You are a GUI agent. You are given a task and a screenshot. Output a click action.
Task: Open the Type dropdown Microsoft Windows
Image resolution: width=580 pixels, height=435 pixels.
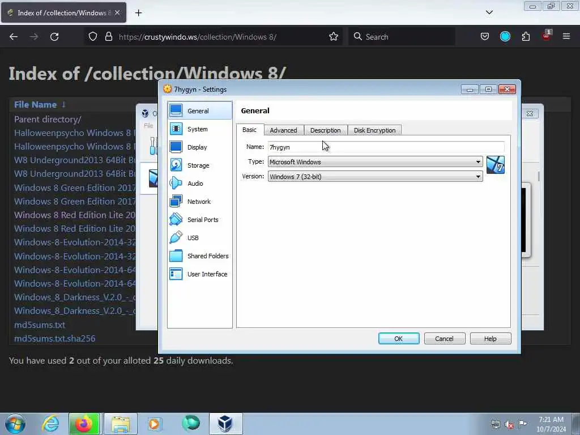pyautogui.click(x=375, y=161)
